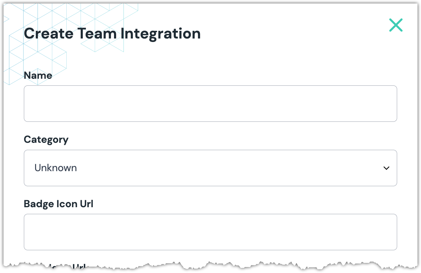
Task: Open the Category dropdown
Action: click(210, 168)
